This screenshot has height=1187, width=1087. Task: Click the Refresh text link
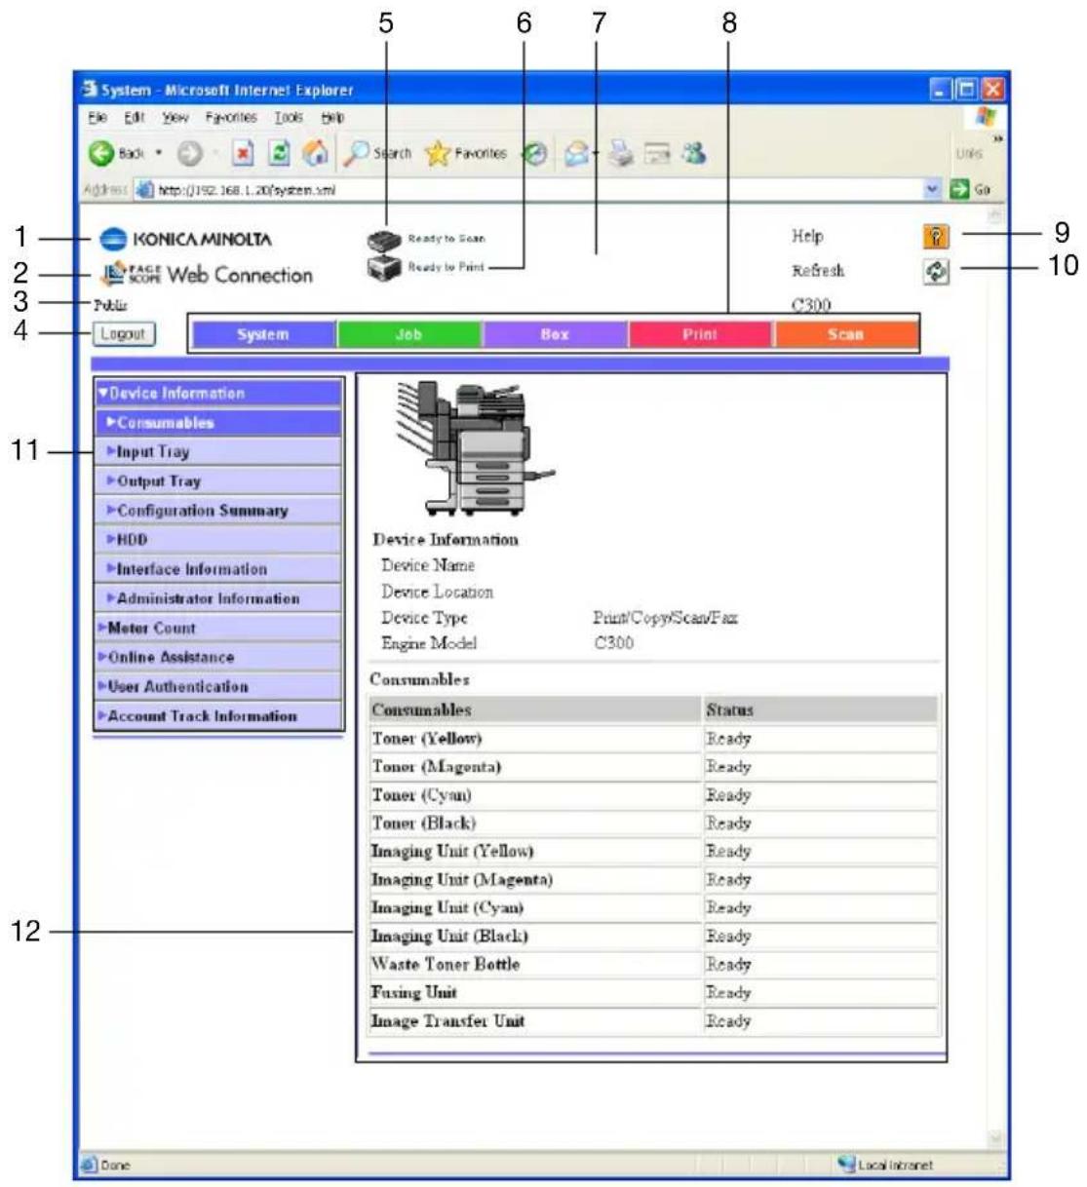click(x=818, y=271)
